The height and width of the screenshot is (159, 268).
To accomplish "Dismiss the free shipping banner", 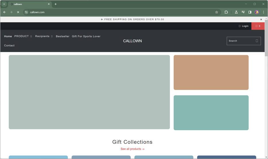I will click(261, 19).
